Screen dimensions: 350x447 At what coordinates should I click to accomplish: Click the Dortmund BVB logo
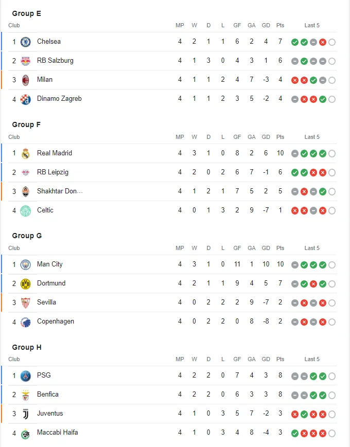pyautogui.click(x=25, y=283)
